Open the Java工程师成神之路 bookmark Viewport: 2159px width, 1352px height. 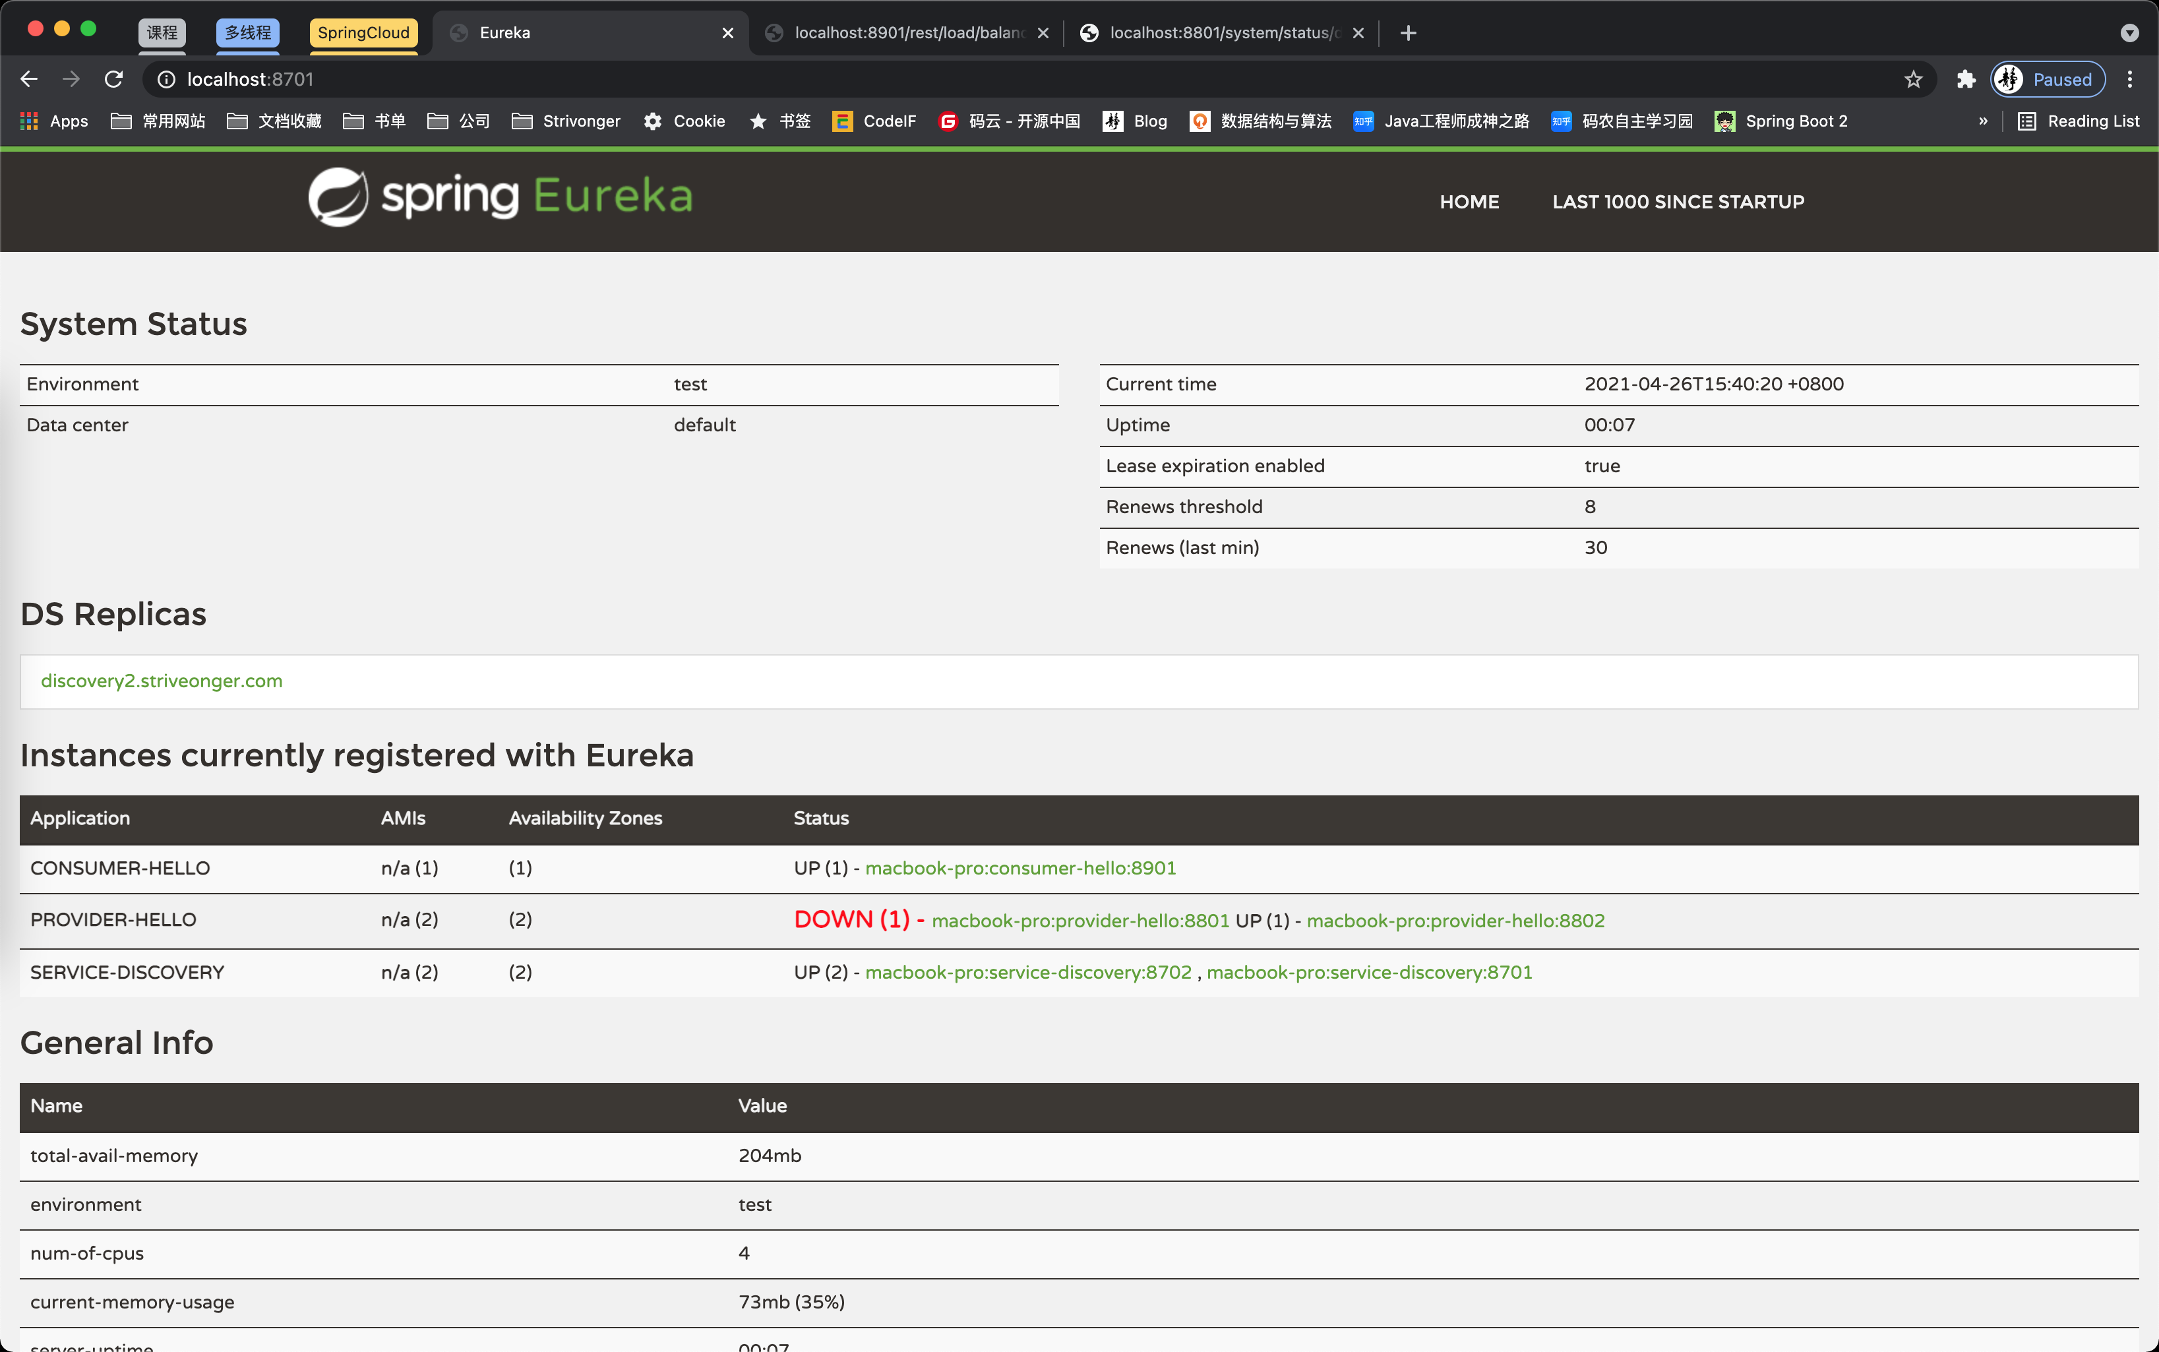1441,121
